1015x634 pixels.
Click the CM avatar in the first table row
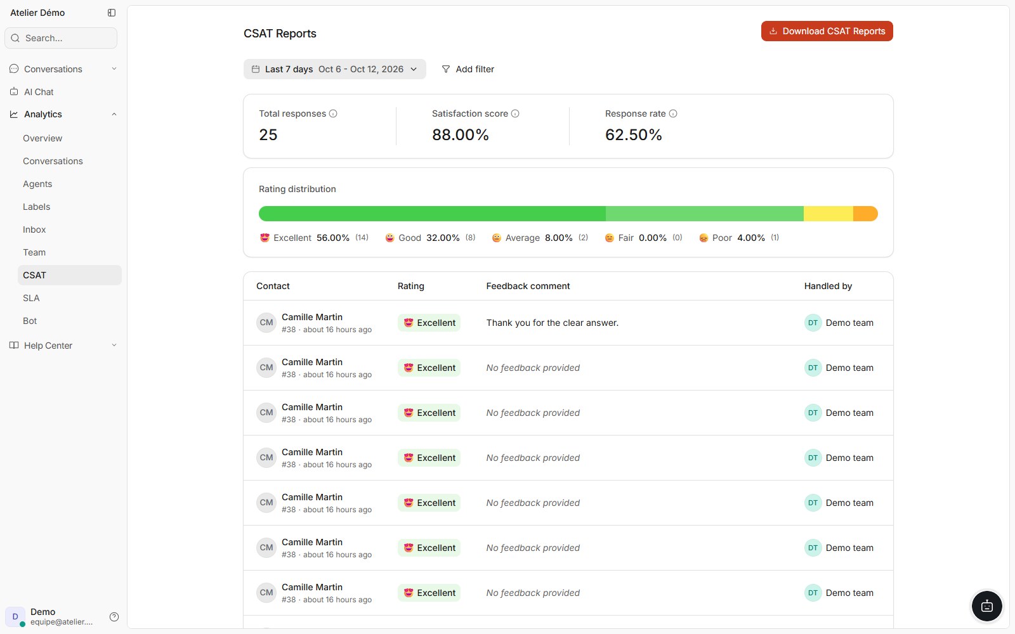[x=266, y=323]
